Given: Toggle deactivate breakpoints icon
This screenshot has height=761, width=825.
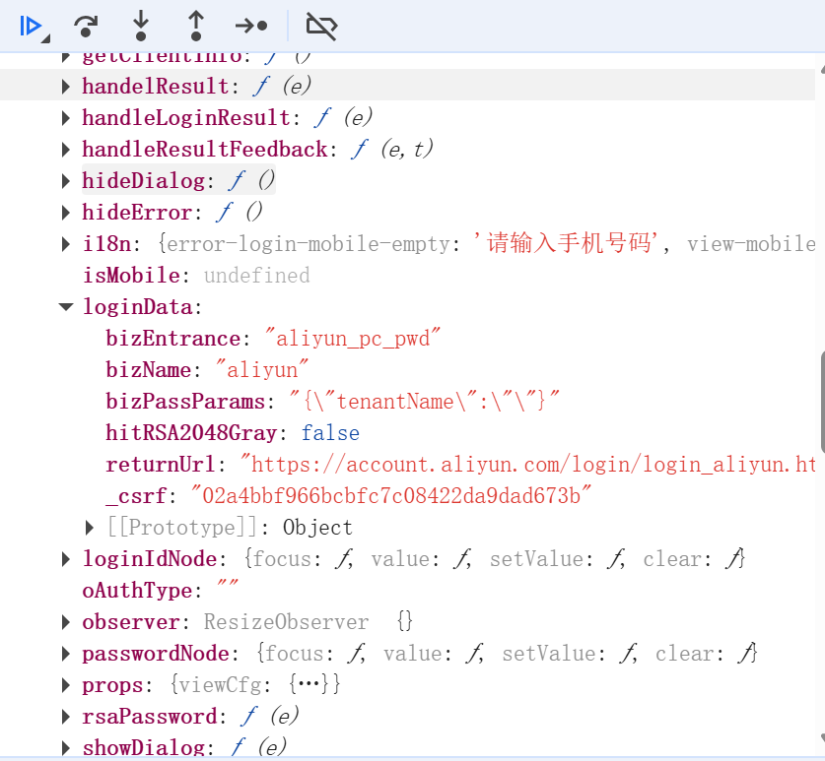Looking at the screenshot, I should [321, 26].
